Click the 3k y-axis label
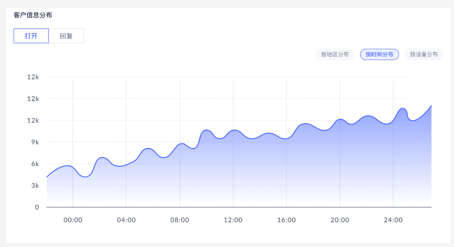454x247 pixels. click(x=35, y=186)
